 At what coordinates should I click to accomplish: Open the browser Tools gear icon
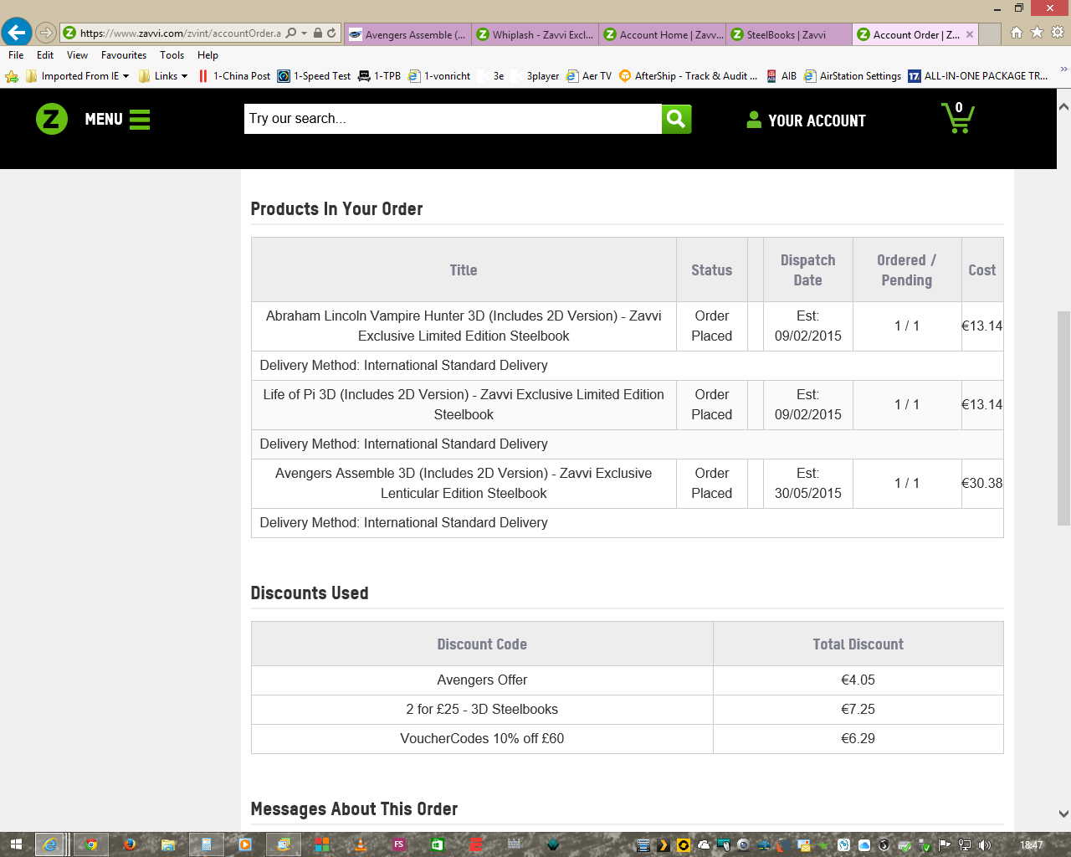click(x=1058, y=33)
